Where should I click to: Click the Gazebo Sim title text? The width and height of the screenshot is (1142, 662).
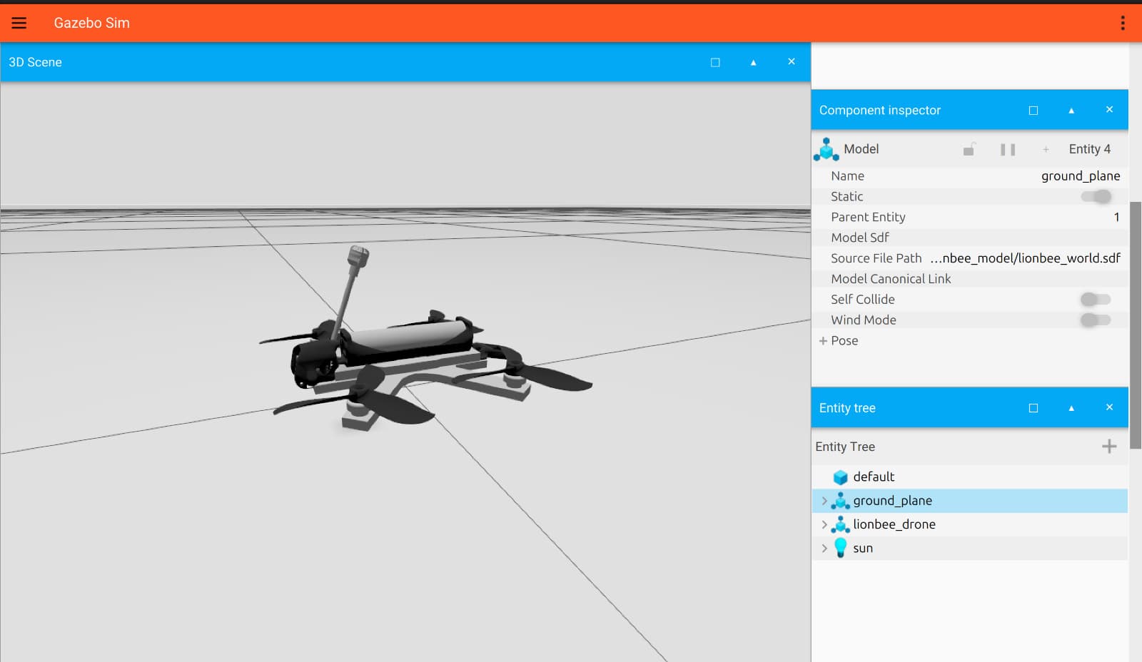coord(92,23)
